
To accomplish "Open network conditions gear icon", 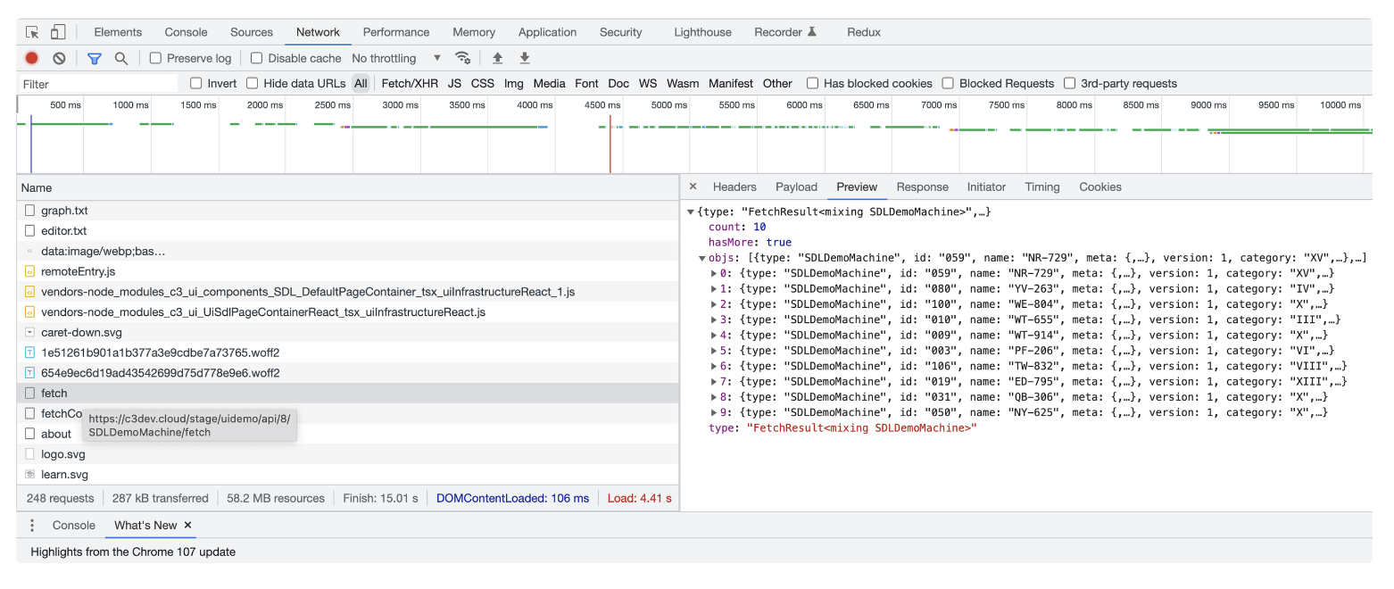I will 463,57.
